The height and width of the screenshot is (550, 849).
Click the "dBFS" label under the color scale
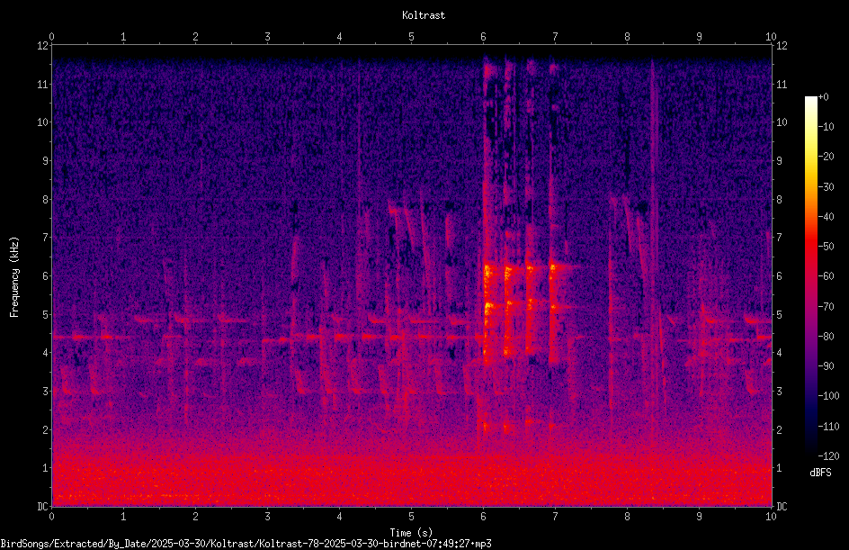click(x=820, y=473)
